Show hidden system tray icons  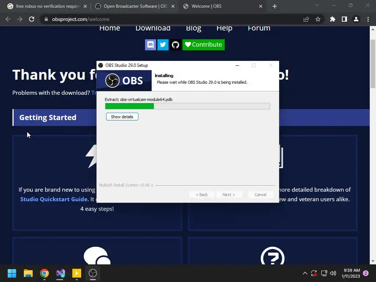[305, 273]
